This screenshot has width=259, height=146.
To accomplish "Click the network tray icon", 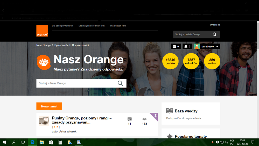I will coord(222,142).
